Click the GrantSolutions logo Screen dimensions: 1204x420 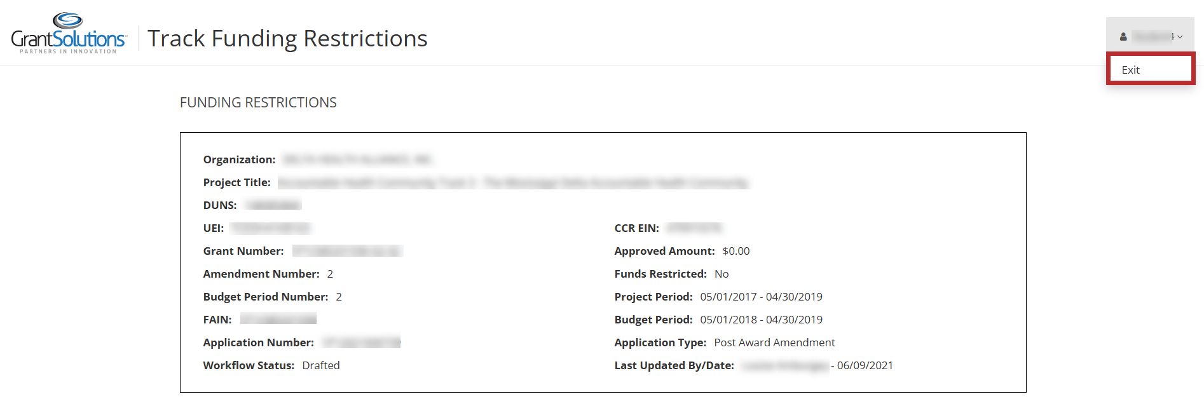[x=69, y=34]
